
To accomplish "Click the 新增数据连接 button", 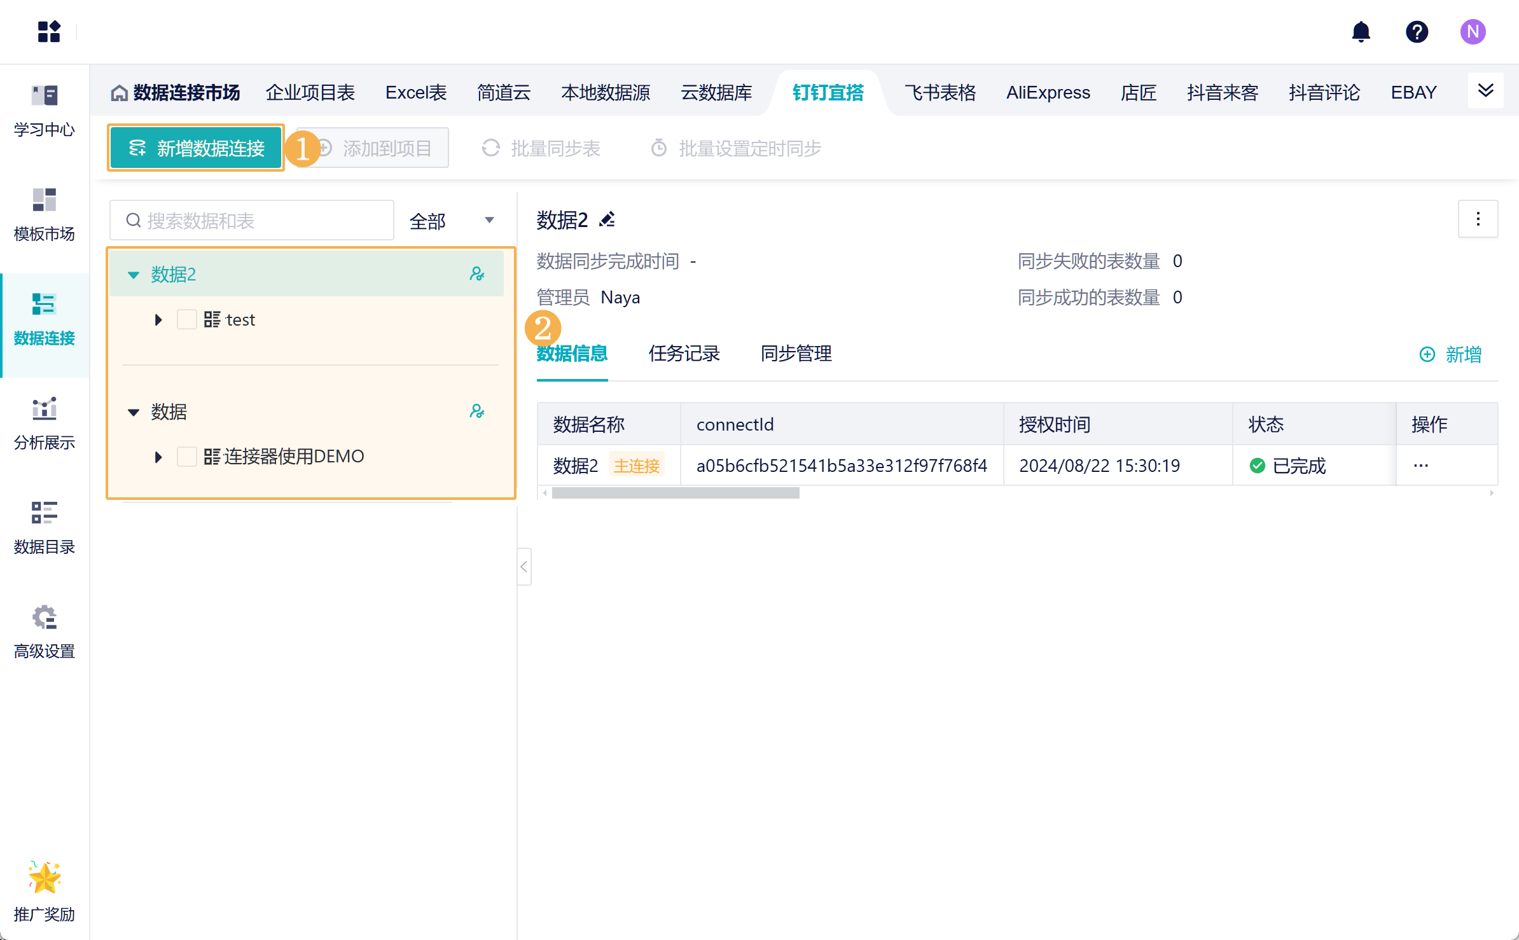I will pos(196,148).
